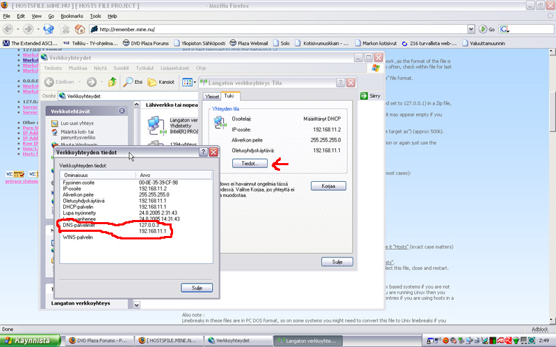Click the Firefox reload page icon

pos(49,29)
